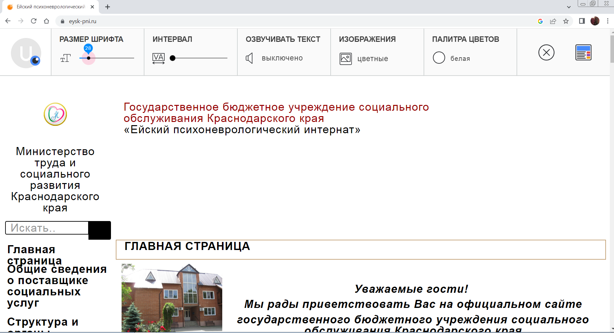
Task: Click the interval slider track
Action: (x=199, y=58)
